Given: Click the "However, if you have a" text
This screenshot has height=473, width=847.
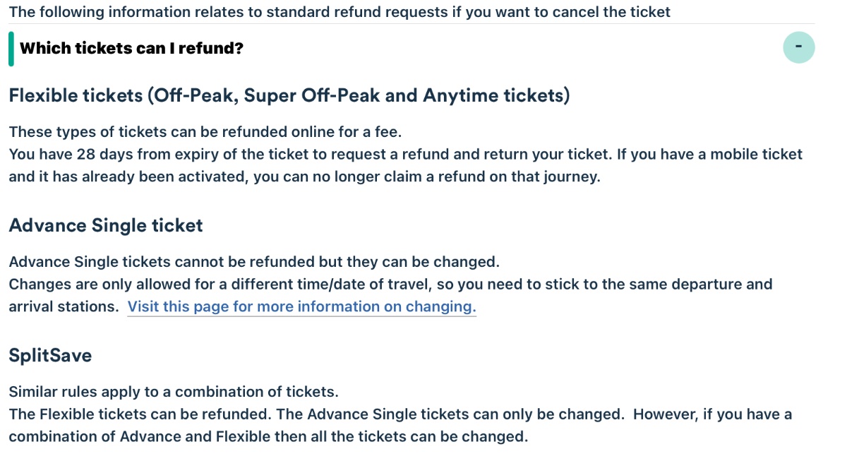Looking at the screenshot, I should click(713, 414).
